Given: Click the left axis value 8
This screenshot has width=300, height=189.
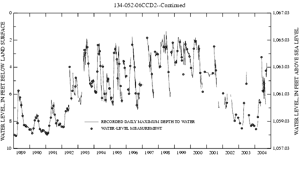Looking at the screenshot, I should point(11,121).
